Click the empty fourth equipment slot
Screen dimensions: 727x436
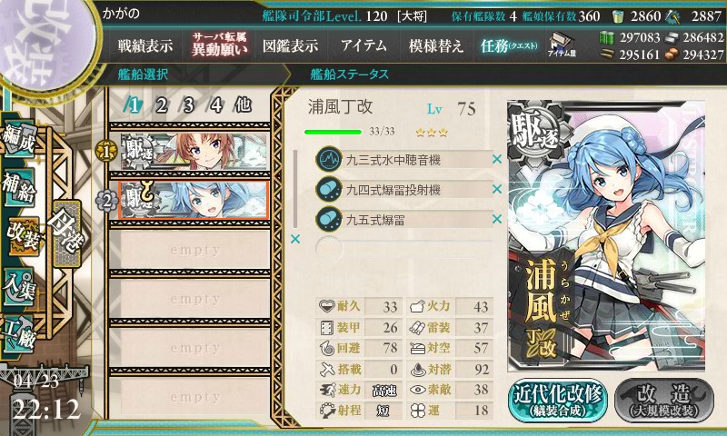(x=403, y=249)
